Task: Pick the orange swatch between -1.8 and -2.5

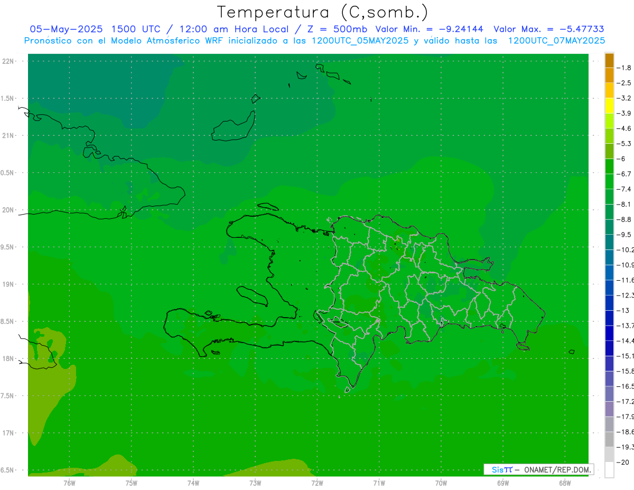Action: pos(609,76)
